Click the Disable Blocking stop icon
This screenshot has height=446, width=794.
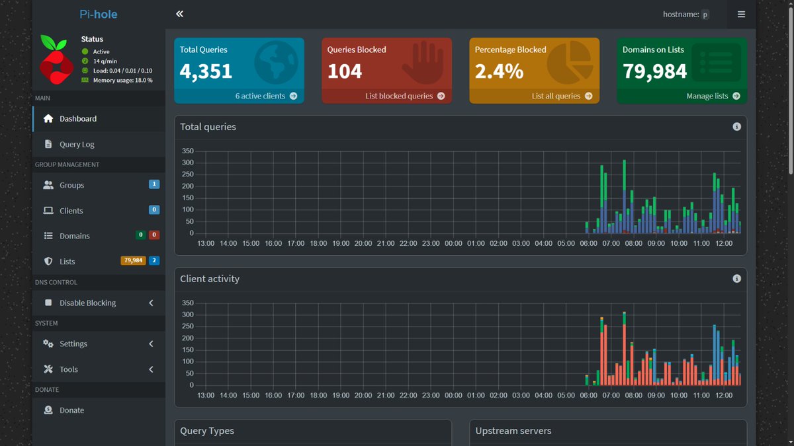point(48,303)
